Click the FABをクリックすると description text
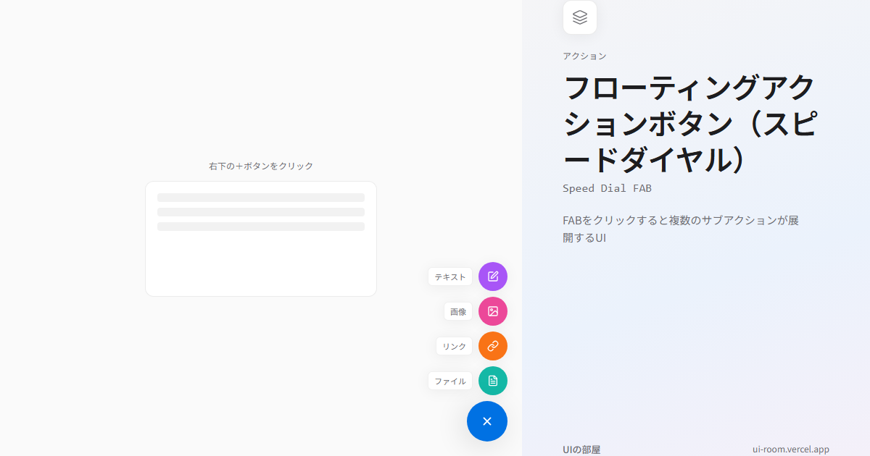Viewport: 870px width, 456px height. tap(681, 229)
